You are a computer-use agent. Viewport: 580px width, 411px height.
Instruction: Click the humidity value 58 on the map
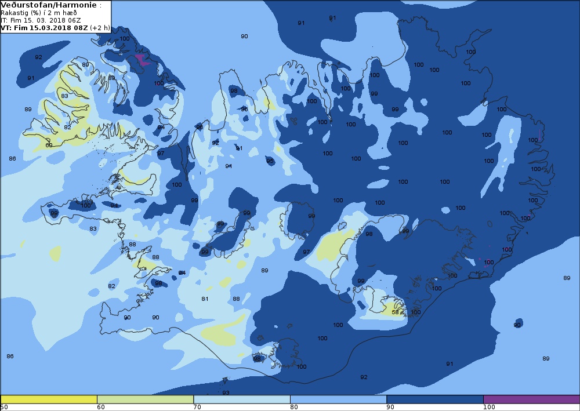(x=395, y=312)
